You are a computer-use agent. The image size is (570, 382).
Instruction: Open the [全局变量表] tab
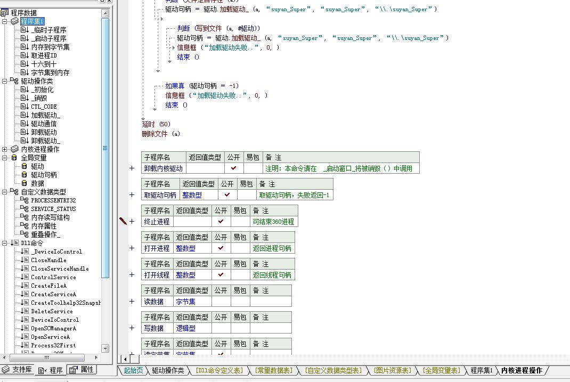click(x=442, y=370)
